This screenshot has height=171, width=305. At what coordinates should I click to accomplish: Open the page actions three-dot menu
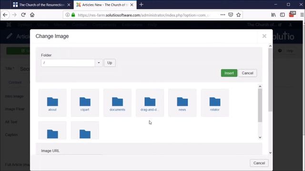[x=223, y=15]
